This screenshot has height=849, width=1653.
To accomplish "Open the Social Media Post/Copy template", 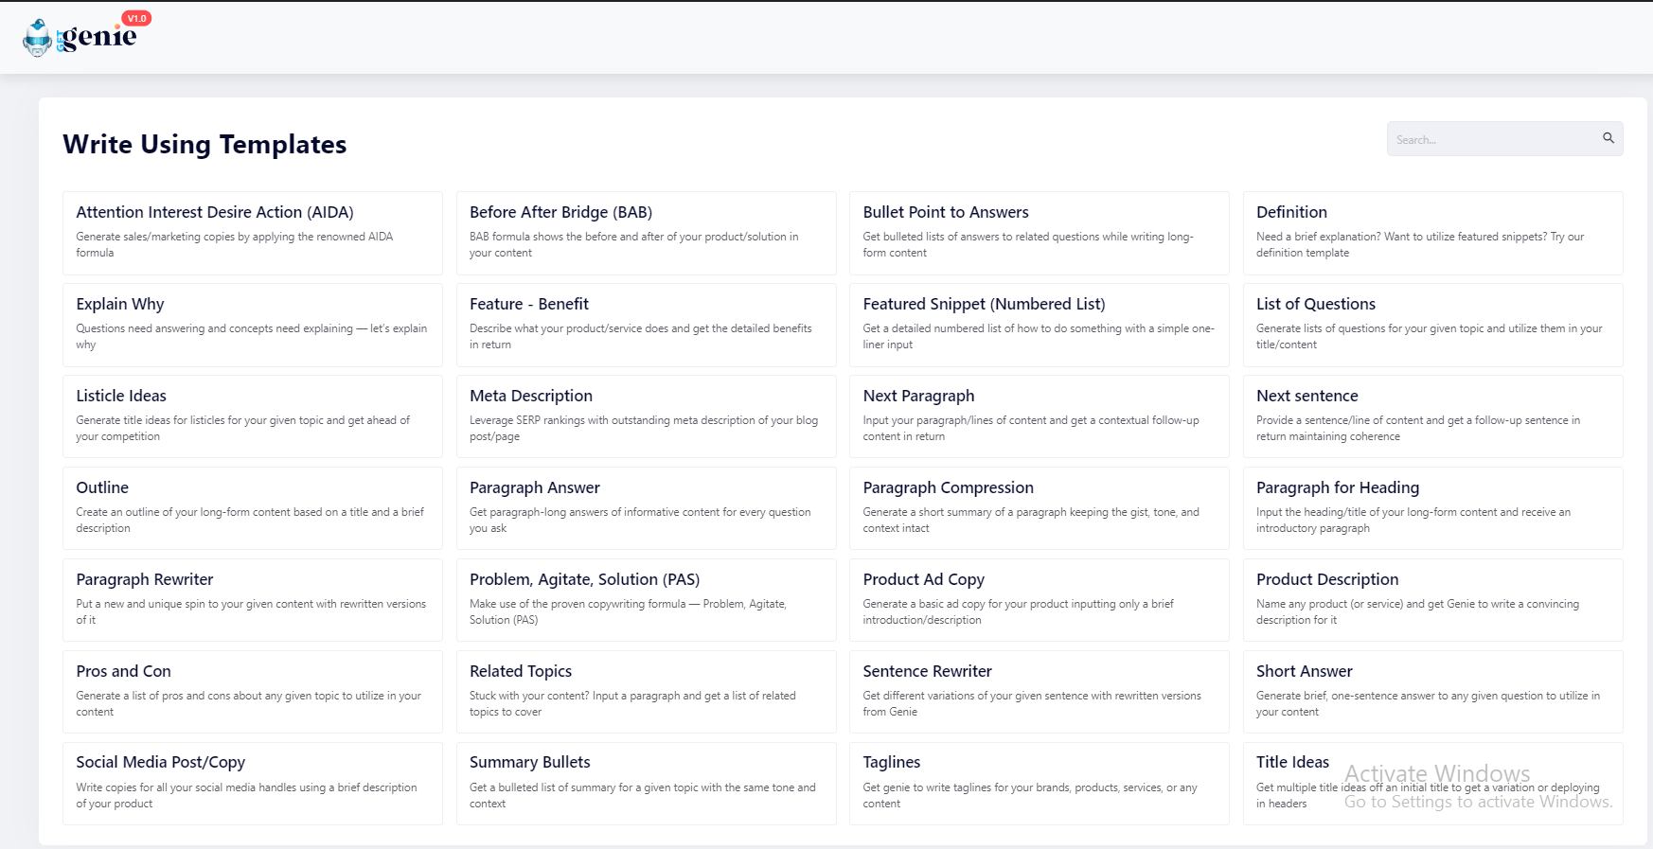I will click(252, 784).
